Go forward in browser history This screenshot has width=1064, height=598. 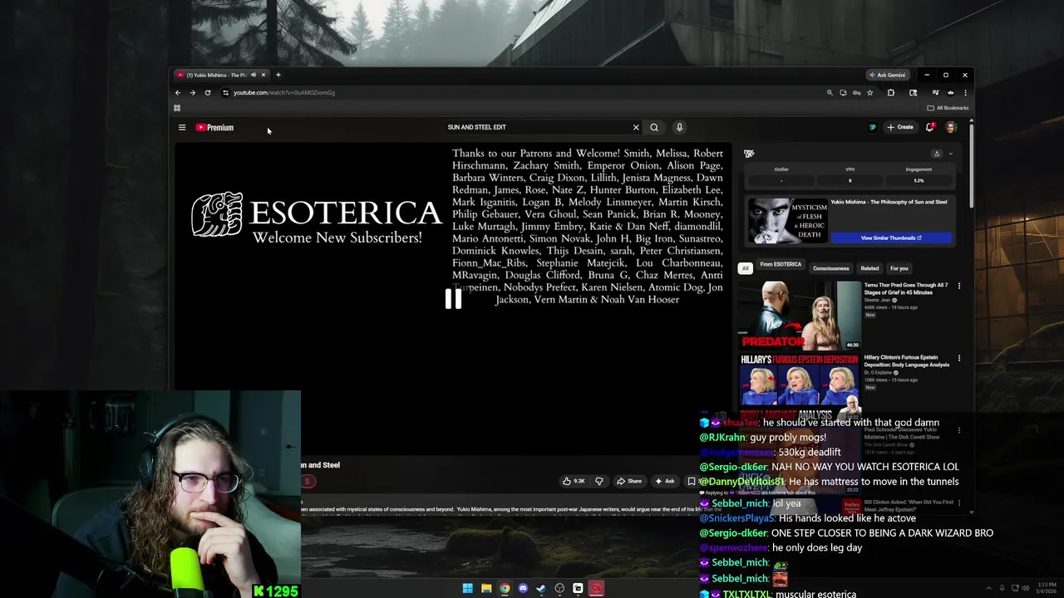[193, 92]
